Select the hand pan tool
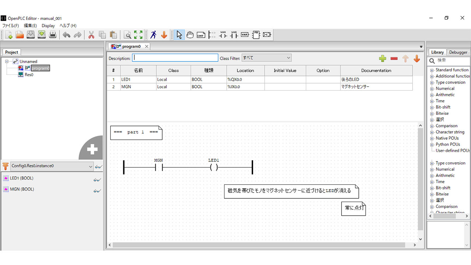This screenshot has width=471, height=265. click(x=190, y=35)
